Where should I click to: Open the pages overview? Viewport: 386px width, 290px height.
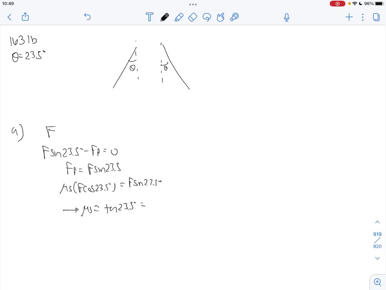pyautogui.click(x=376, y=17)
